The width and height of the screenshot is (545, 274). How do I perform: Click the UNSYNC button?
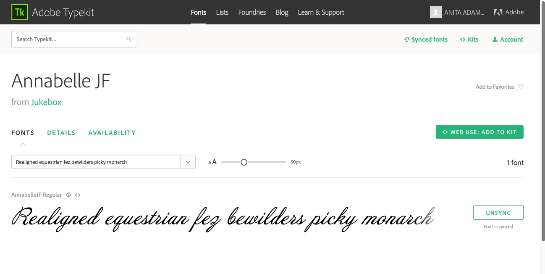coord(498,213)
